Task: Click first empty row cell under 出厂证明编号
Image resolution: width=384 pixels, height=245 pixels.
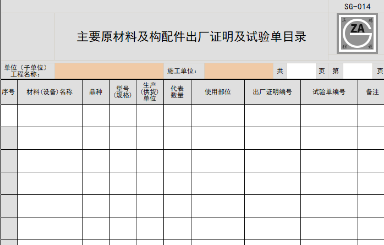Action: (272, 116)
